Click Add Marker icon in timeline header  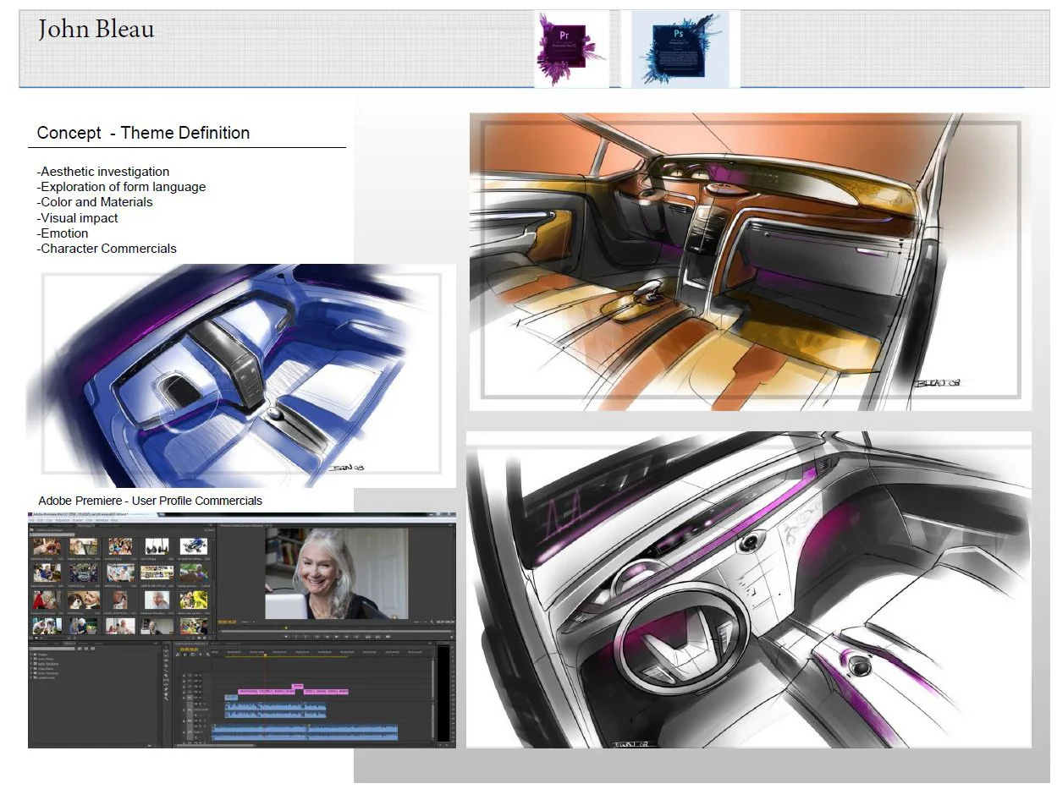point(201,655)
